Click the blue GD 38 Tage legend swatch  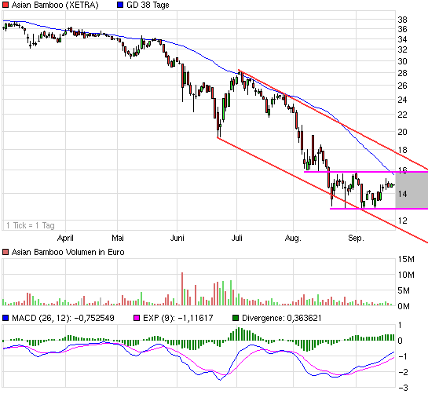coord(120,5)
